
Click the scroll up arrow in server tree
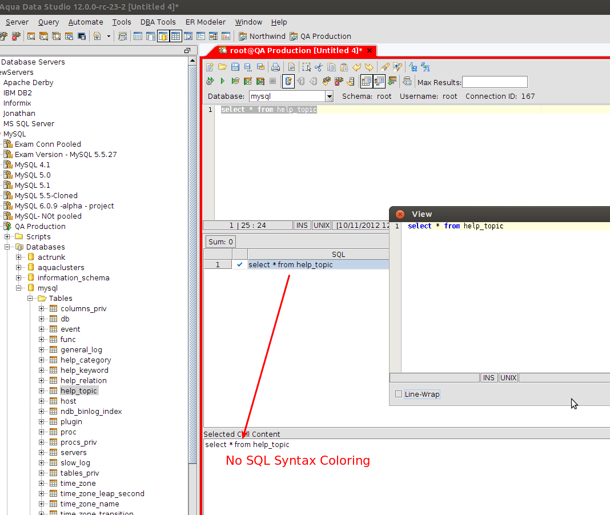(192, 61)
